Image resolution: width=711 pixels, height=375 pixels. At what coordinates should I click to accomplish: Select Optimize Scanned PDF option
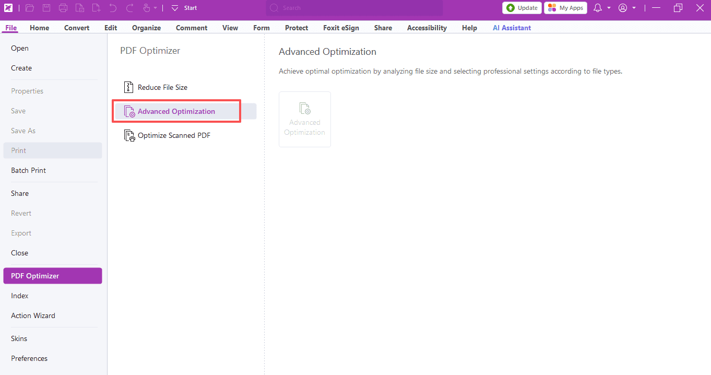point(186,135)
